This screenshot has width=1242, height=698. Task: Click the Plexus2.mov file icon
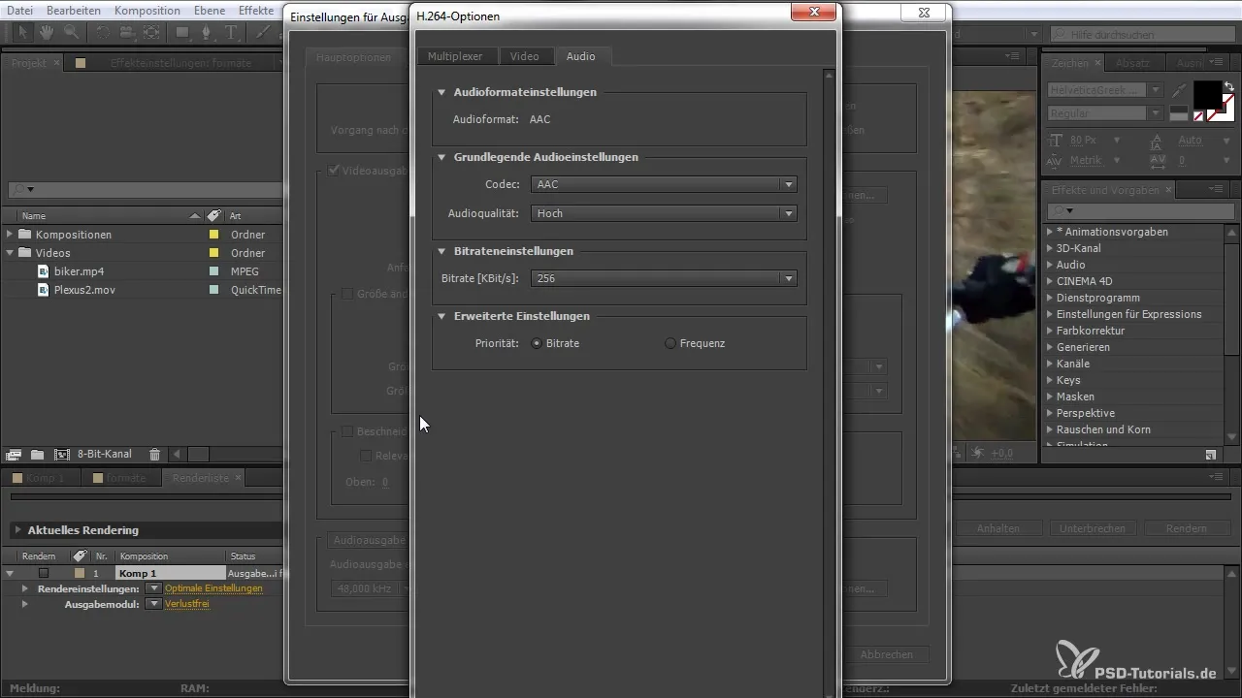[44, 290]
